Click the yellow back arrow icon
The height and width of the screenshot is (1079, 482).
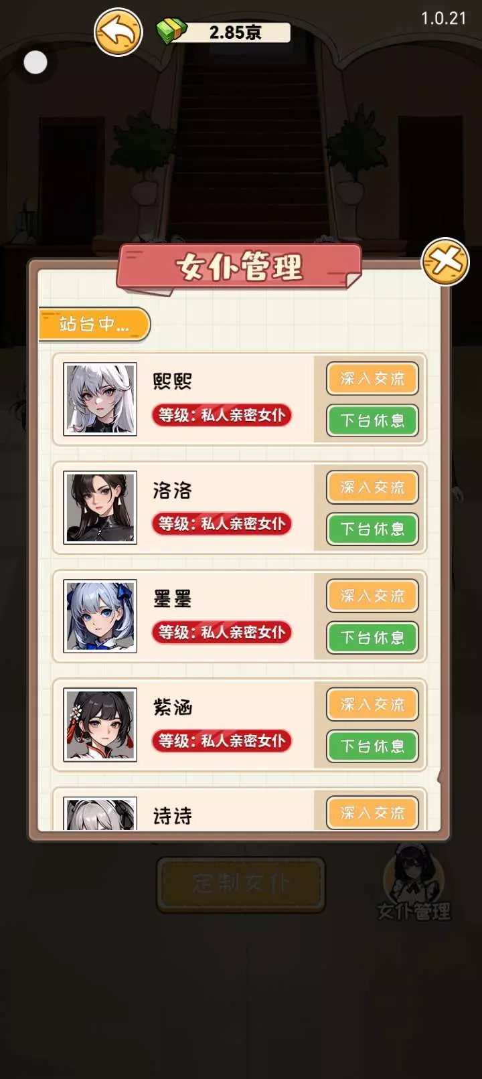[x=118, y=32]
